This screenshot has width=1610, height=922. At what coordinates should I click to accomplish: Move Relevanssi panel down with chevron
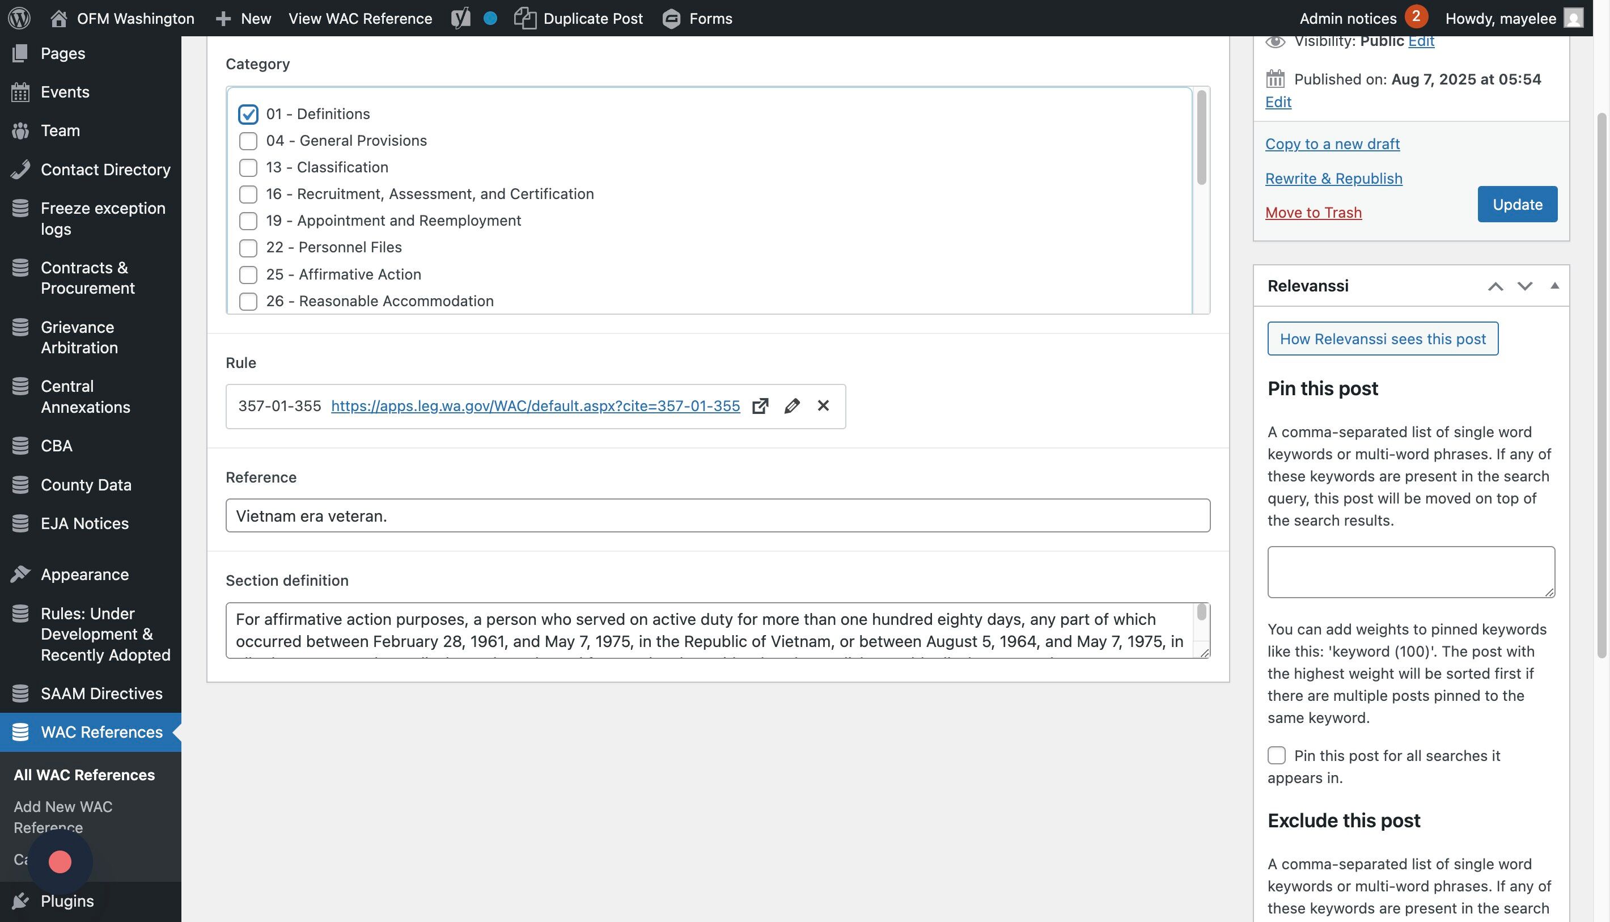click(1524, 286)
